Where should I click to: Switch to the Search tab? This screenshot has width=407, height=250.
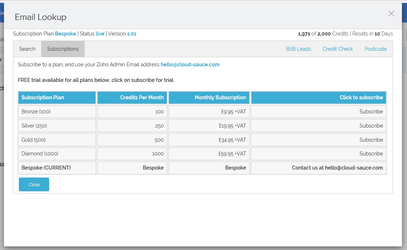point(27,49)
